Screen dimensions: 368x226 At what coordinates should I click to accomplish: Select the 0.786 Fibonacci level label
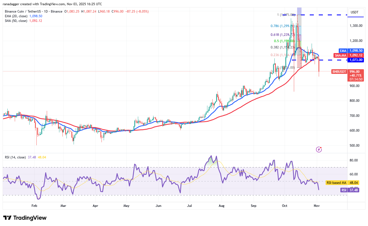click(x=282, y=26)
